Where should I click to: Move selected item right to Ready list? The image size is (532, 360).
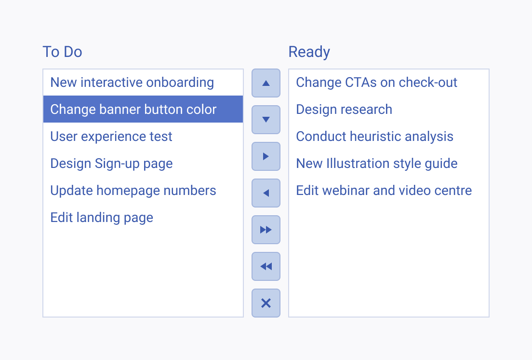266,156
